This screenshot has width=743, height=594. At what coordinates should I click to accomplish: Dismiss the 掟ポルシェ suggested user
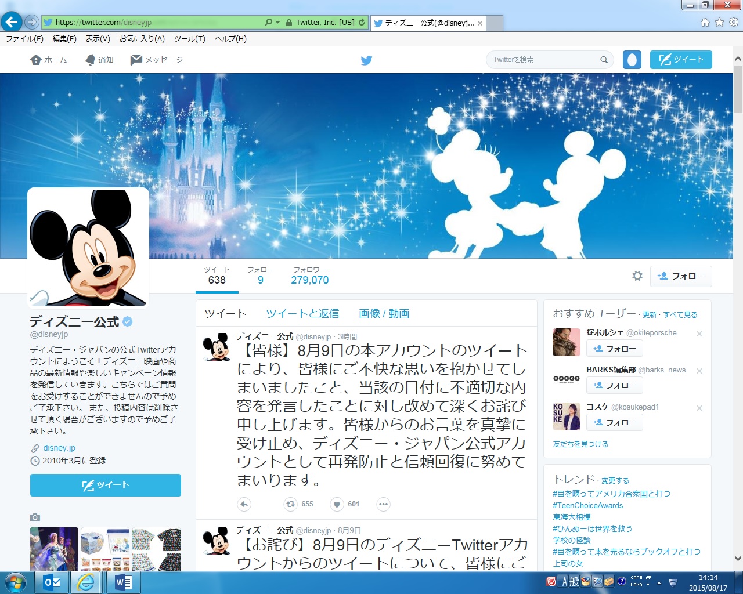point(699,334)
